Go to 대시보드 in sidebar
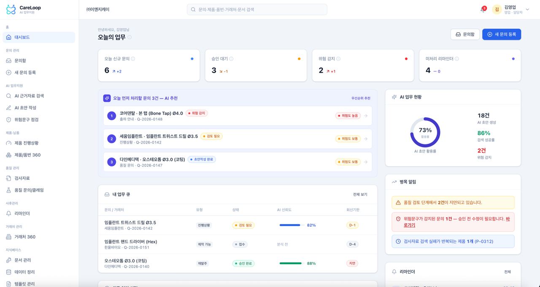 39,37
